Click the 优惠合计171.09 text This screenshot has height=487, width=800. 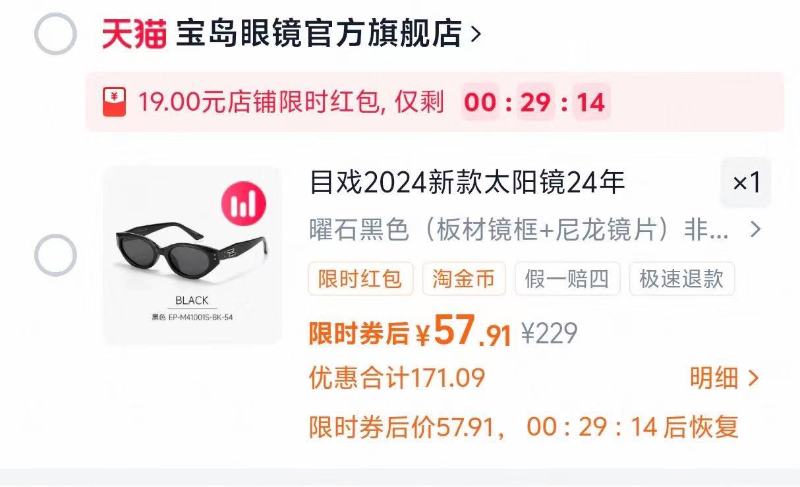tap(397, 378)
